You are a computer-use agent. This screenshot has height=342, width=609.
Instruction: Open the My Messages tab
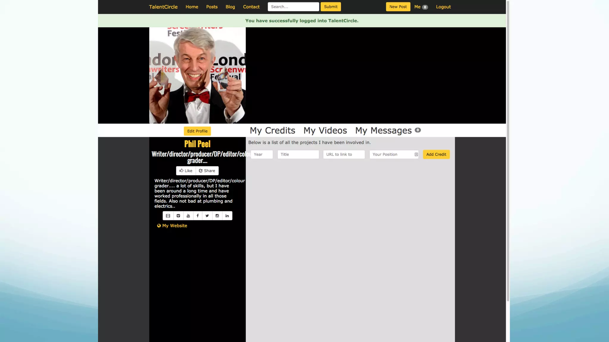(x=383, y=131)
